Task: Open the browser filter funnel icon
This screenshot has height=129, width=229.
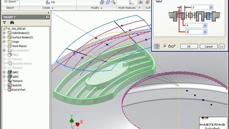Action: [x=4, y=23]
